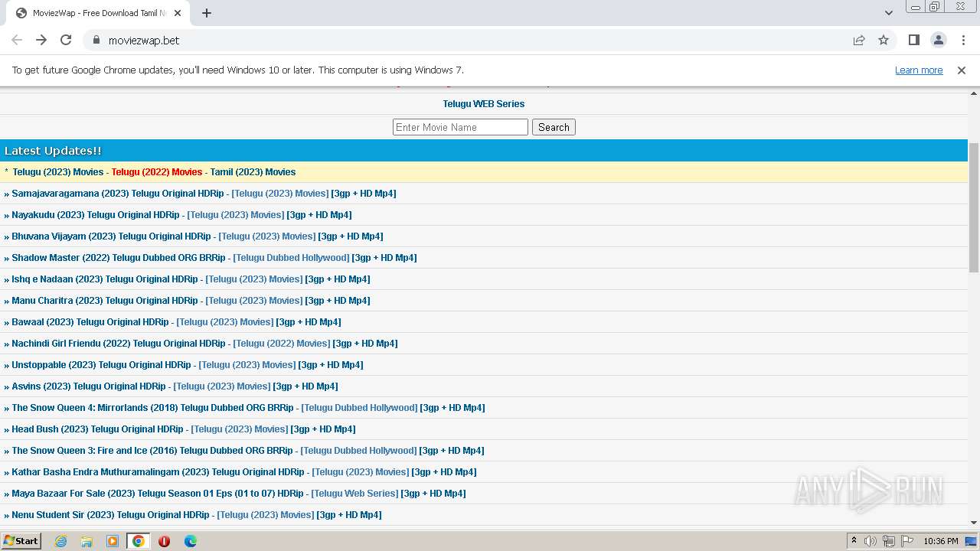Open Nachindi Girl Friendu (2022) Telugu Original HDRip
This screenshot has height=551, width=980.
[119, 344]
